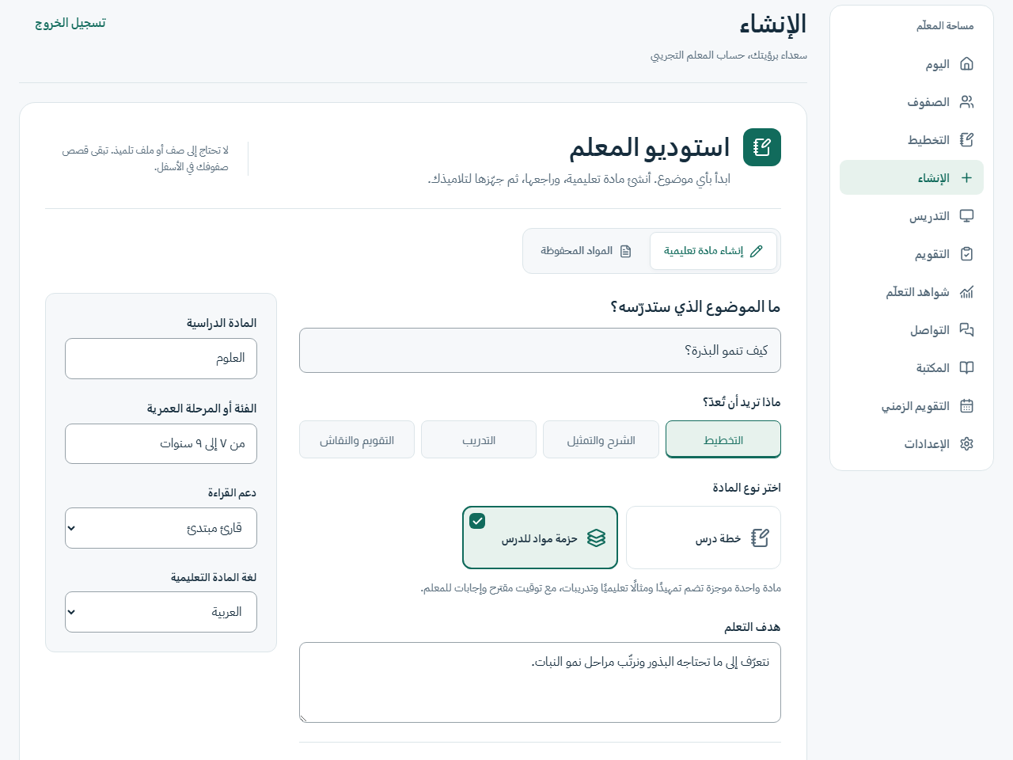The height and width of the screenshot is (760, 1013).
Task: Click the تسجيل الخروج link
Action: (x=70, y=23)
